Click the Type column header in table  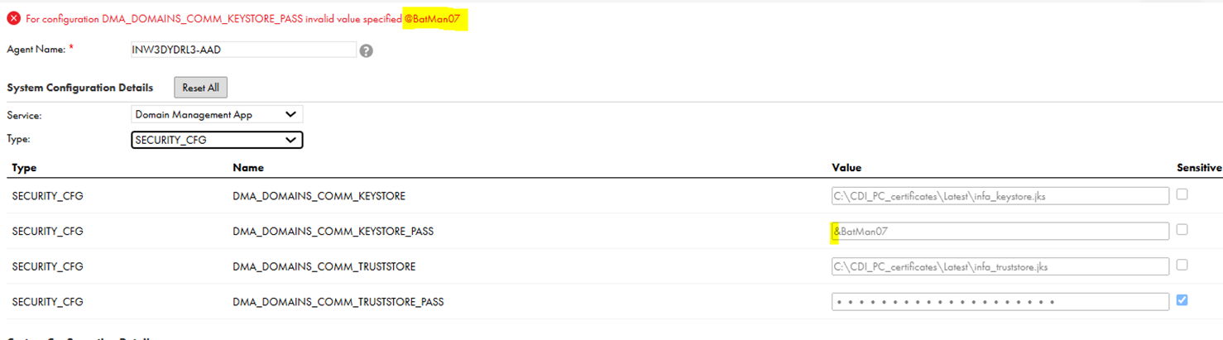pos(25,168)
